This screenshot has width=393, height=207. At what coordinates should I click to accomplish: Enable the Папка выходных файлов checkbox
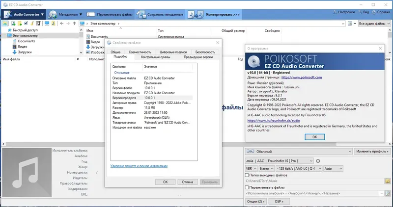click(x=247, y=175)
